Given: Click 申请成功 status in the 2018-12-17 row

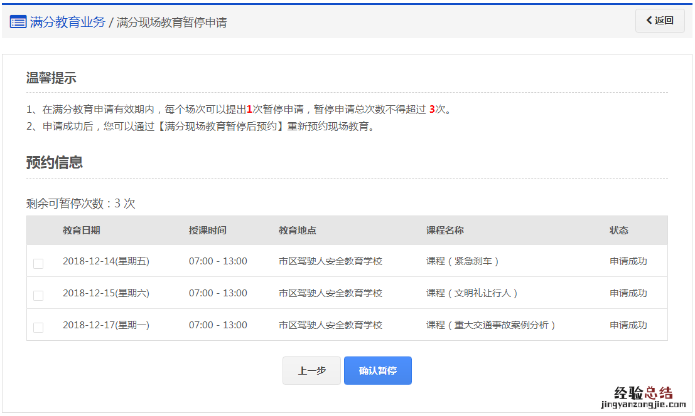Looking at the screenshot, I should [x=628, y=325].
